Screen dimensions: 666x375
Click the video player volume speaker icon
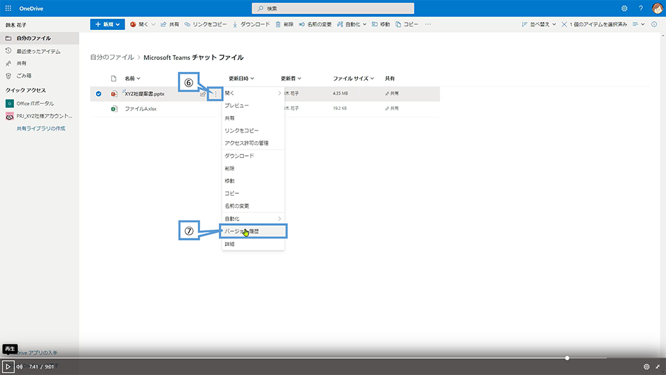coord(19,366)
